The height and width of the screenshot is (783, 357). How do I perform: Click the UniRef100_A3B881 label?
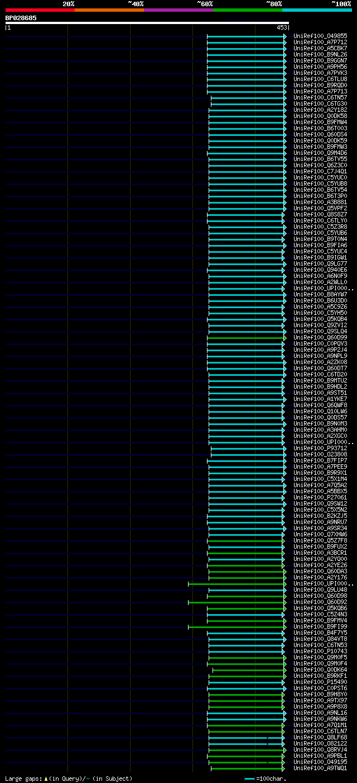(320, 202)
